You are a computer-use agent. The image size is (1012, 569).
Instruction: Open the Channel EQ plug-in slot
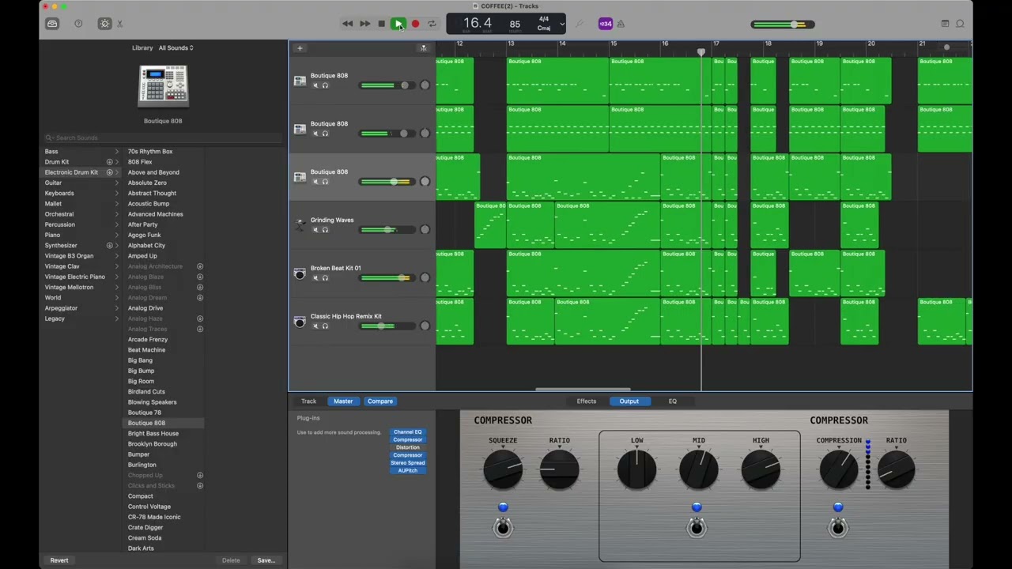click(x=408, y=432)
